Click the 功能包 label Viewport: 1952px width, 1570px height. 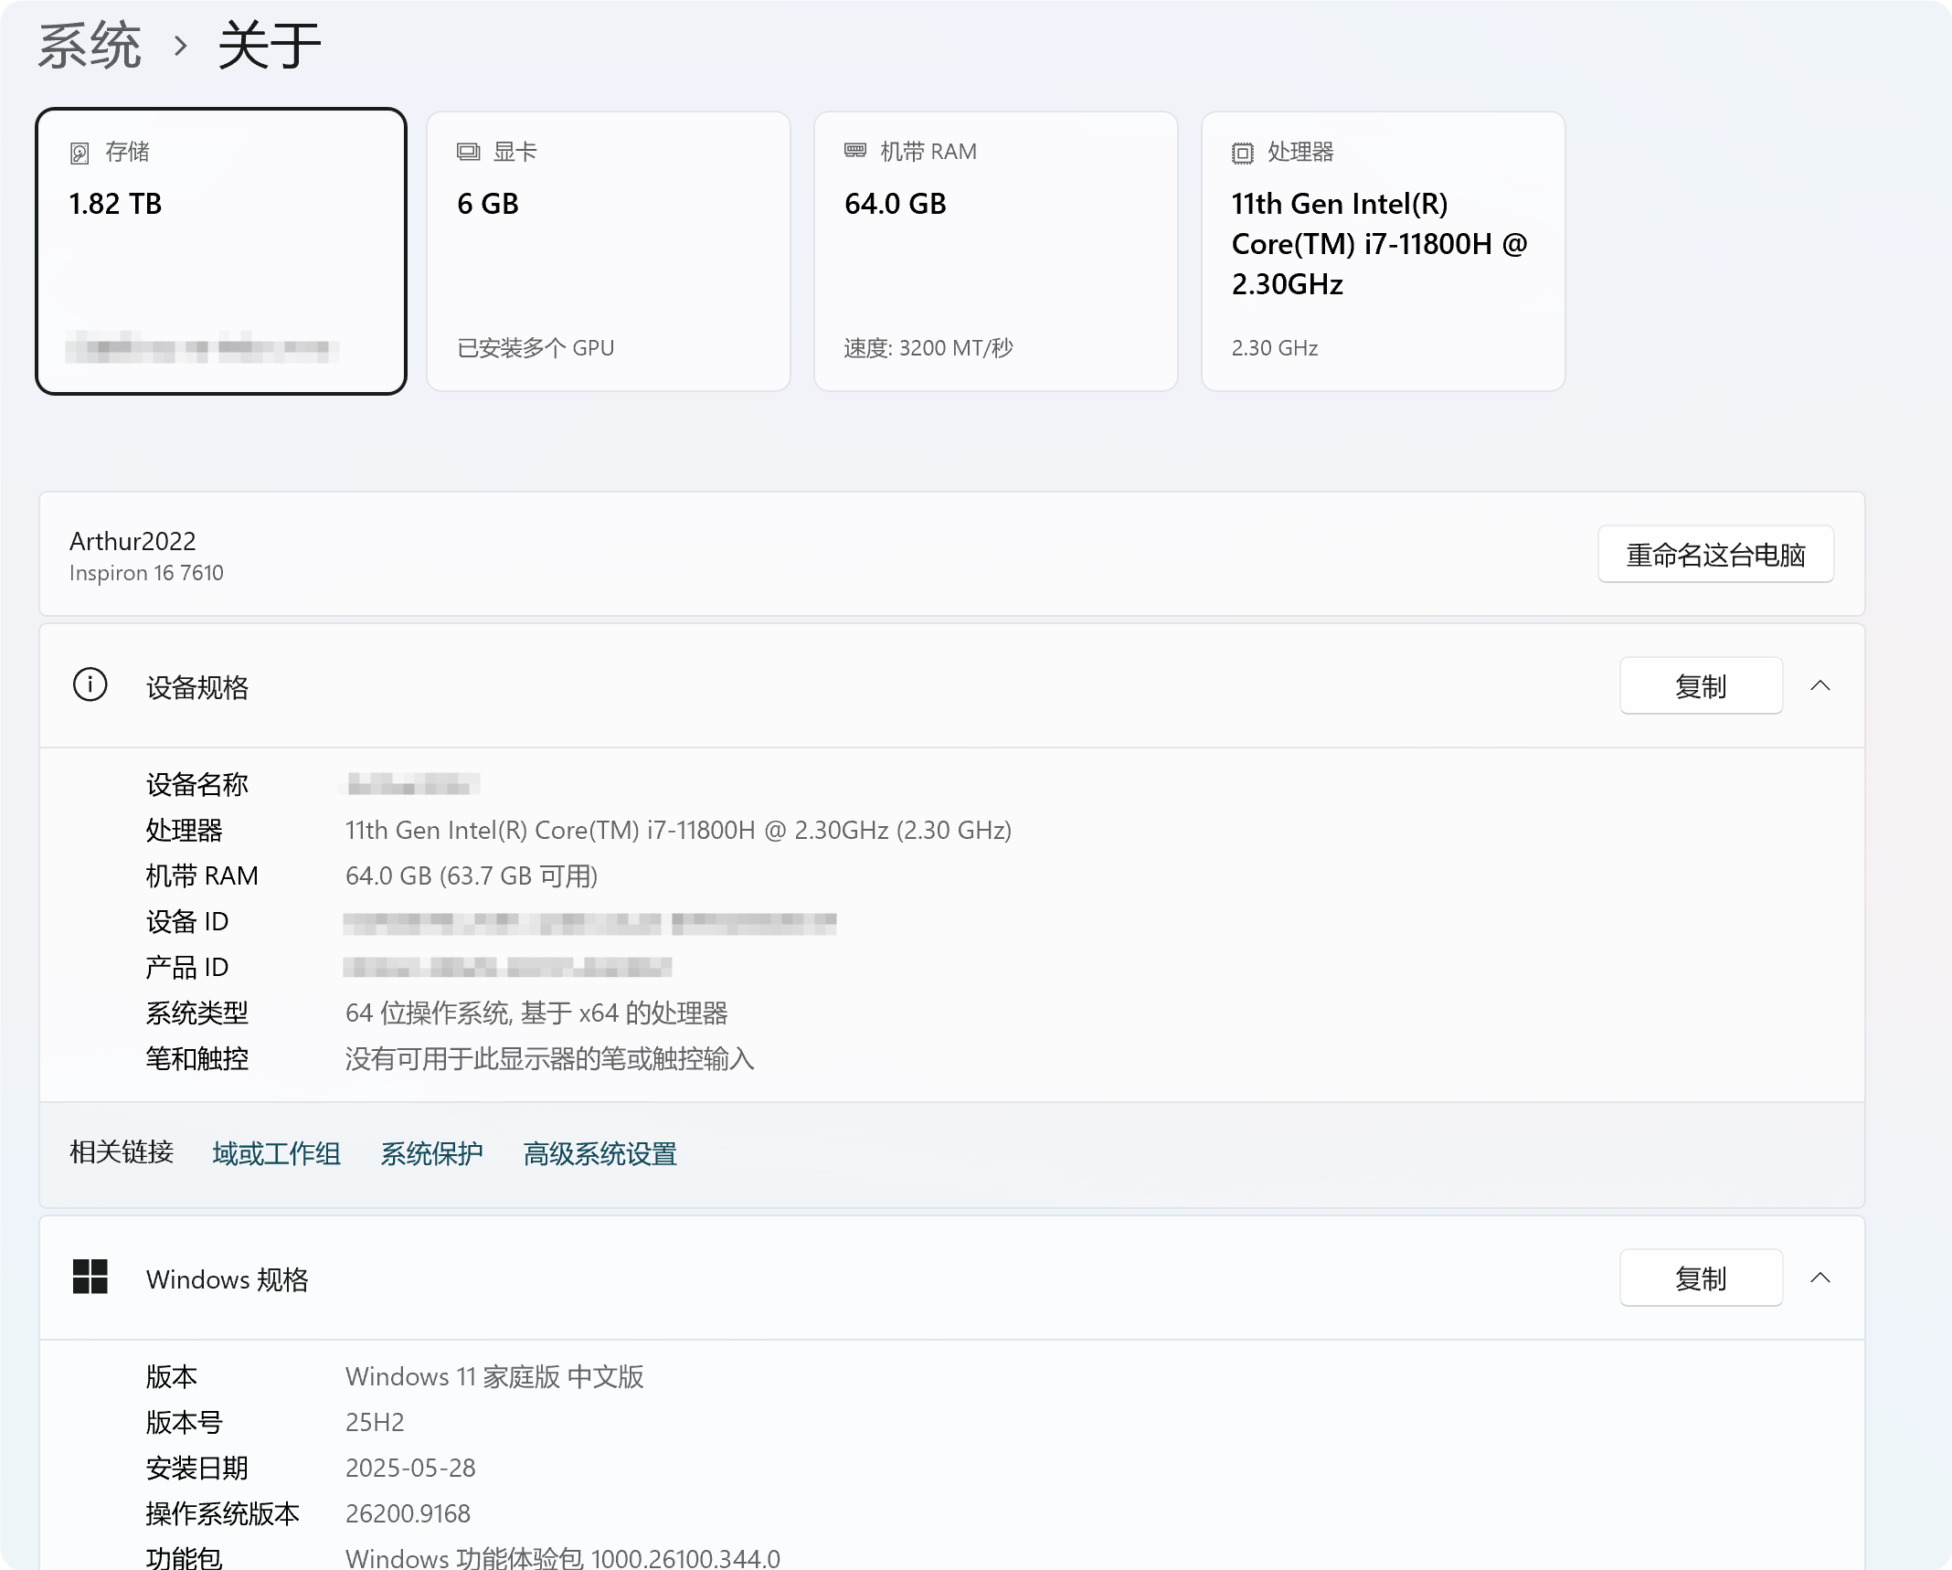[x=185, y=1557]
